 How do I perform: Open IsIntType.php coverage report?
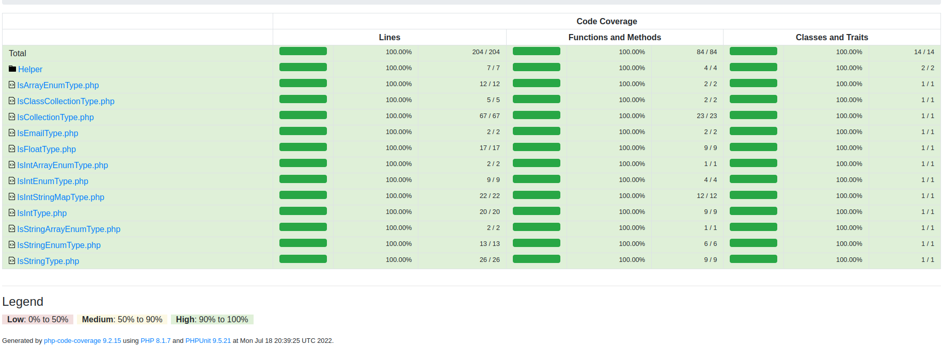coord(42,213)
